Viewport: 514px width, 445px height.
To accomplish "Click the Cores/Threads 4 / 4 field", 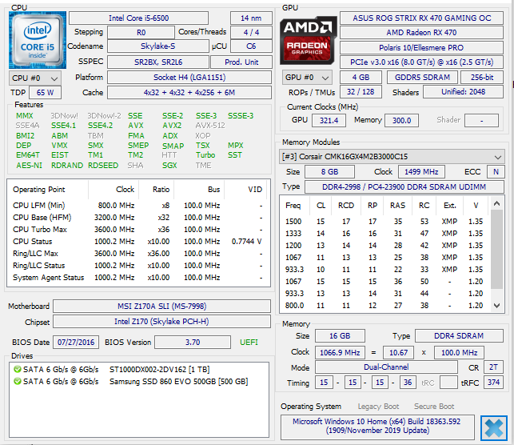I will click(251, 33).
